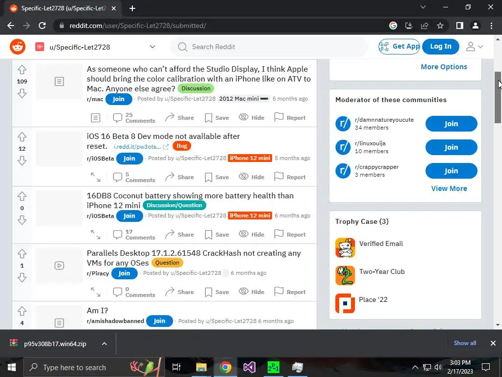Downvote the Parallels Desktop CrackHash post
Image resolution: width=502 pixels, height=377 pixels.
[22, 277]
